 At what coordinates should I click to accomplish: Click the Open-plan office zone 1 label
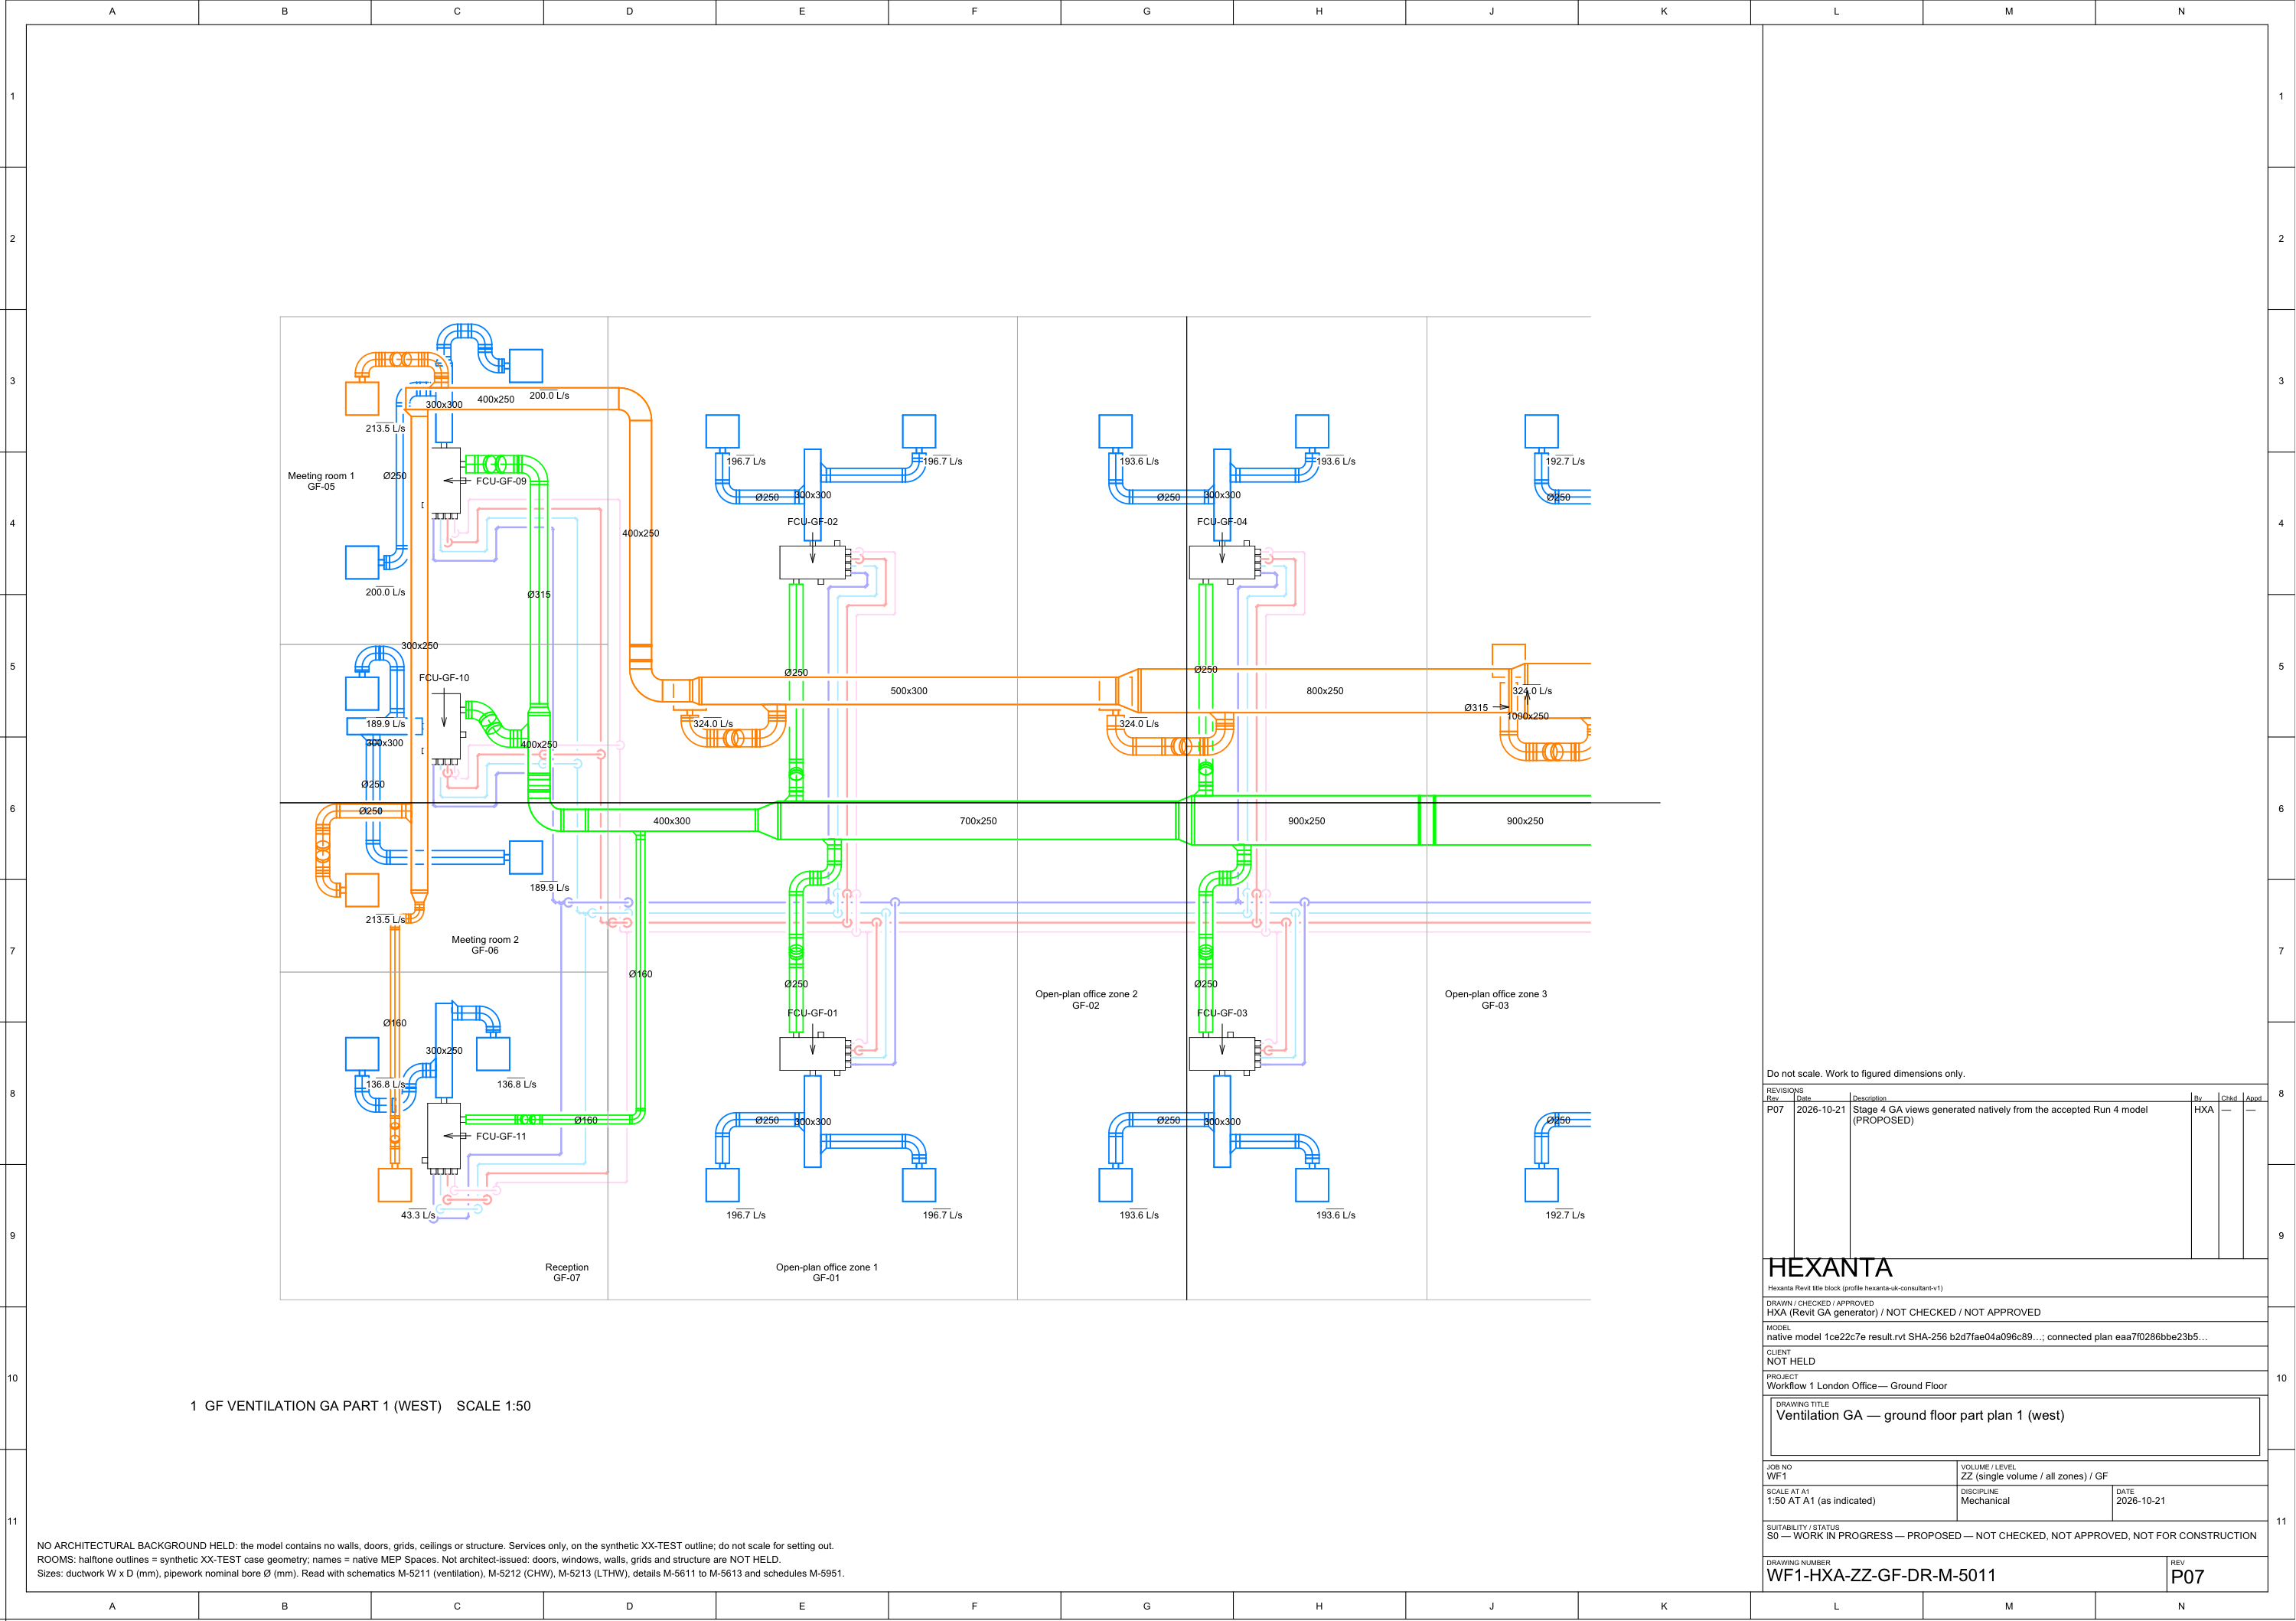tap(827, 1272)
